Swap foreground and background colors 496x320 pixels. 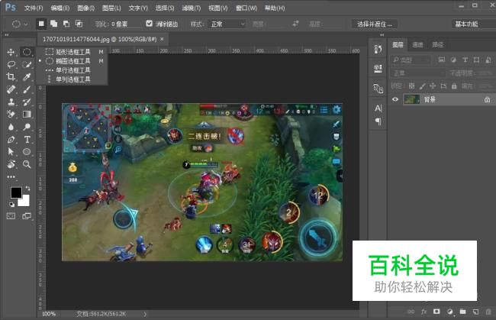pos(27,188)
